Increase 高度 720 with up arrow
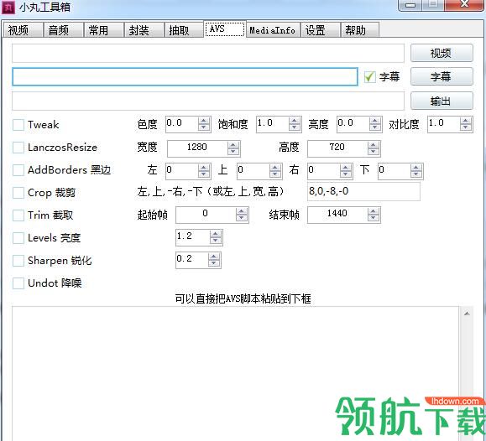The width and height of the screenshot is (486, 441). point(374,145)
